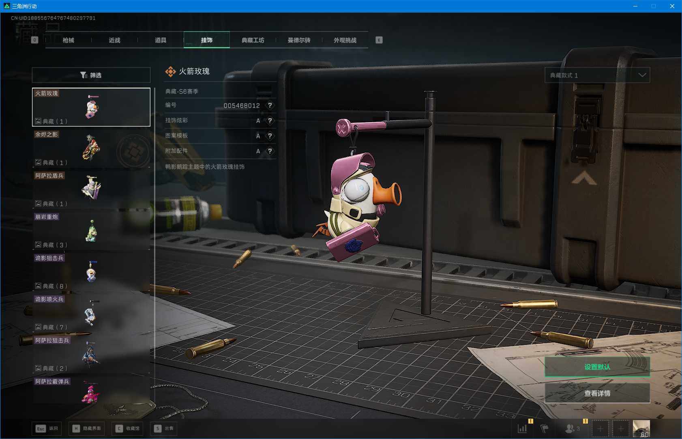Click the first empty teammate plus slot
682x439 pixels.
pyautogui.click(x=600, y=428)
